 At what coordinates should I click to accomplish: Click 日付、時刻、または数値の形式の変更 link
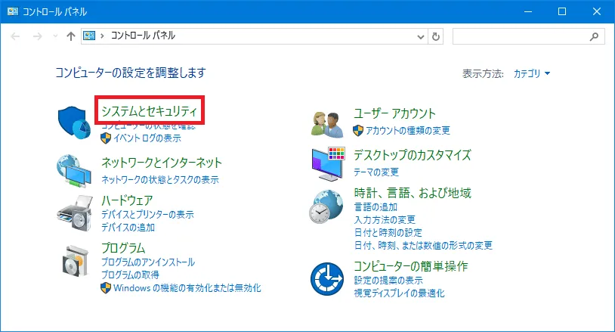(x=423, y=246)
